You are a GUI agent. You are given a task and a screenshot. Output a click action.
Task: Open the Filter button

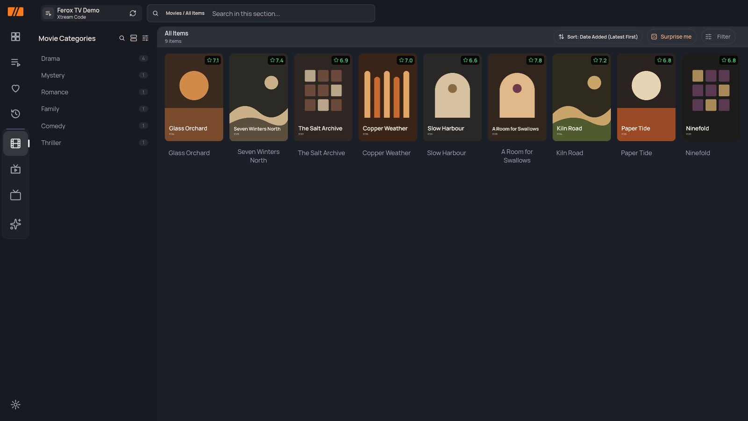[x=718, y=36]
